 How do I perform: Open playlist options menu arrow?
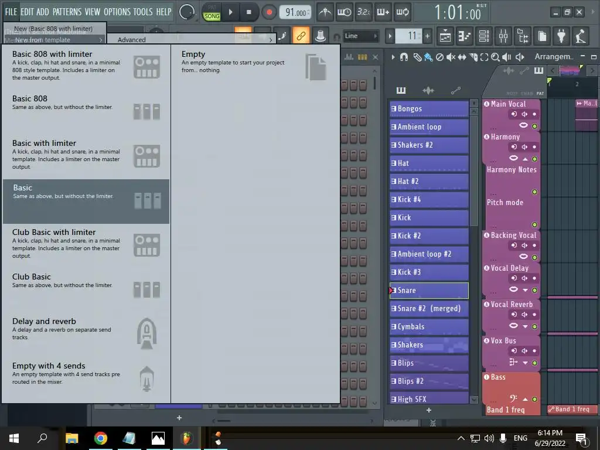click(393, 57)
